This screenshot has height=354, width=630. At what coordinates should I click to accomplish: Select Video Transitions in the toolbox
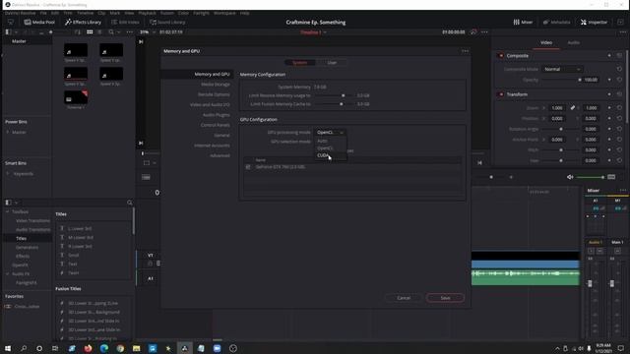tap(32, 220)
